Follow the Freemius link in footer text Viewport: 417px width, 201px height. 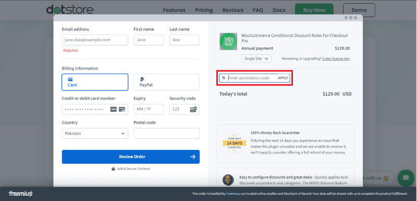233,194
